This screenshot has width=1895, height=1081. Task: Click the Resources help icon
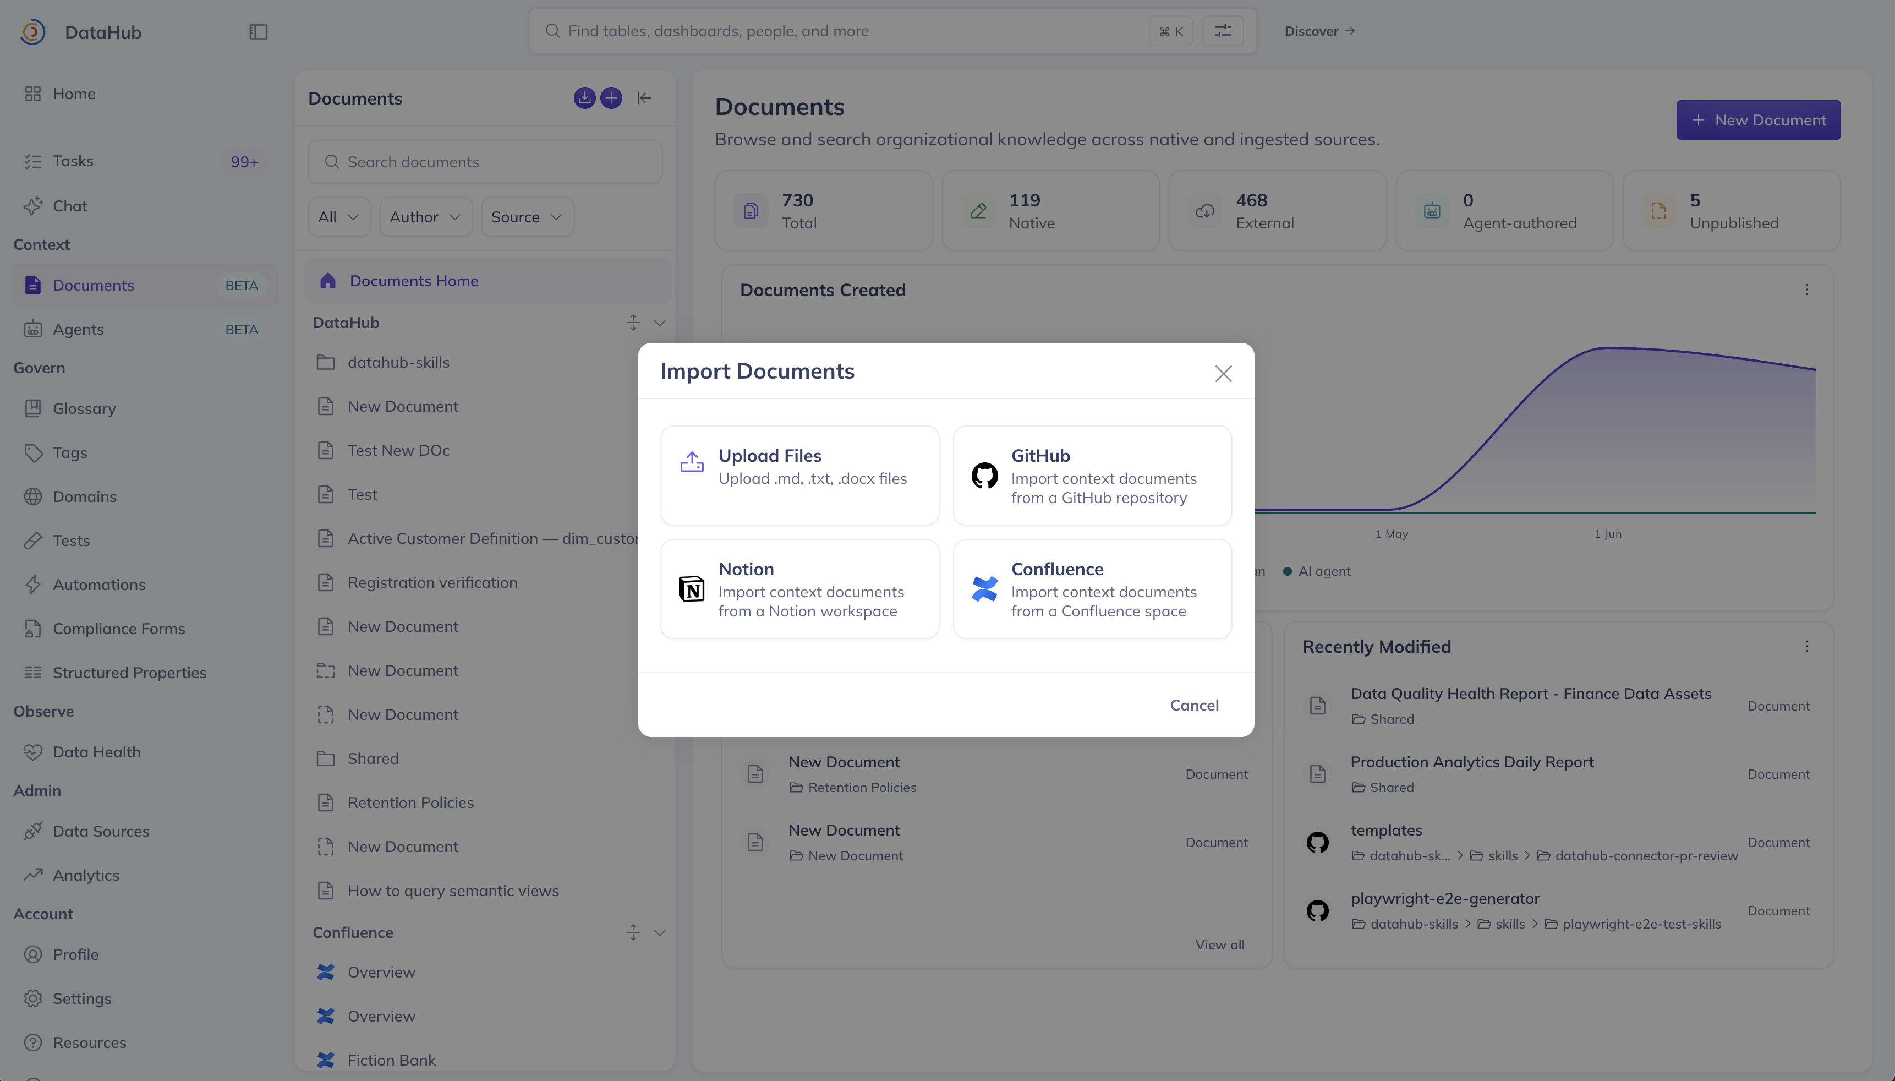[x=32, y=1042]
